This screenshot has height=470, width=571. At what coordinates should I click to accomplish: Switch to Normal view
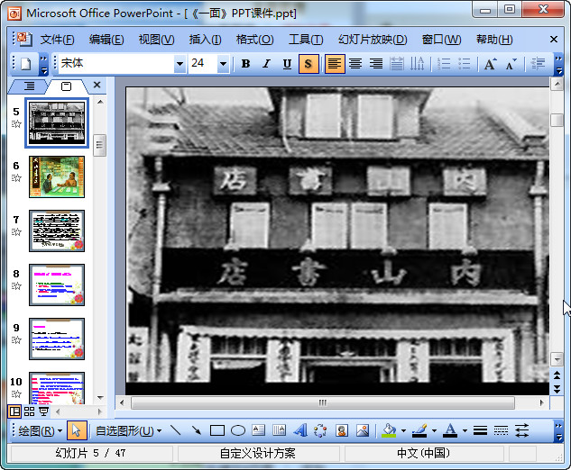[x=15, y=411]
